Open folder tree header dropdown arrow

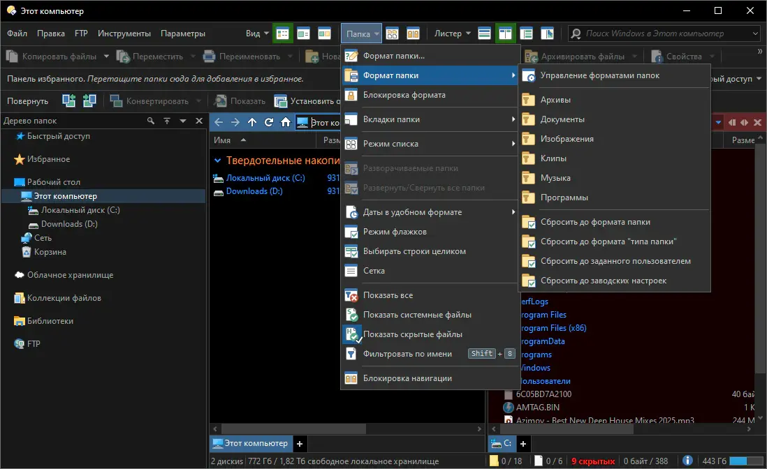pyautogui.click(x=183, y=121)
